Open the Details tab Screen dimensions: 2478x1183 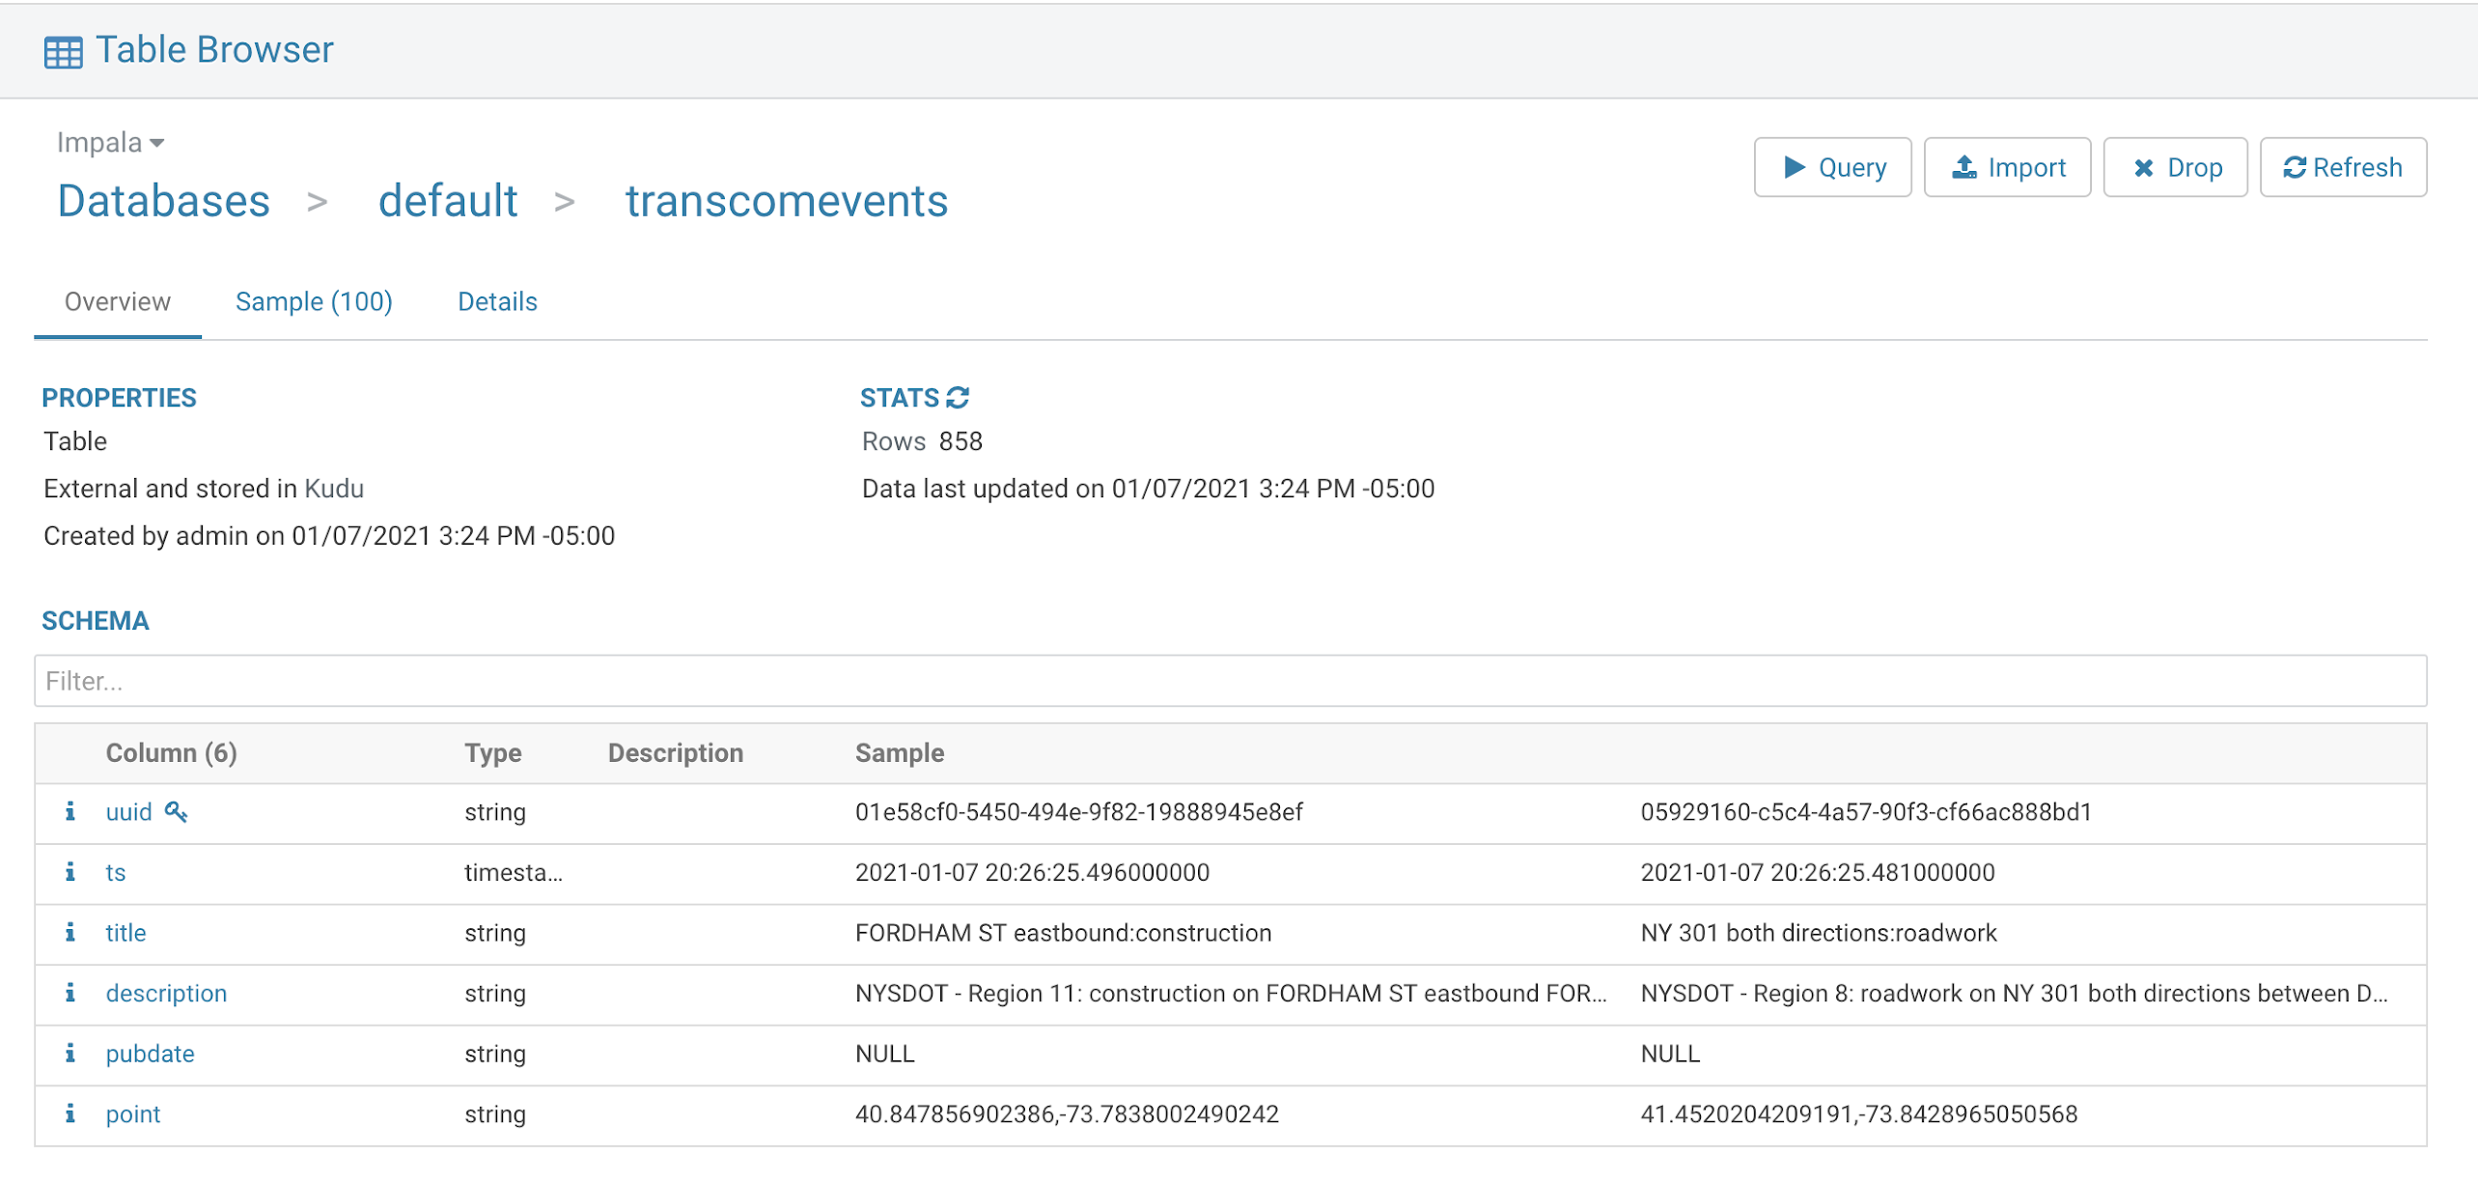[497, 302]
